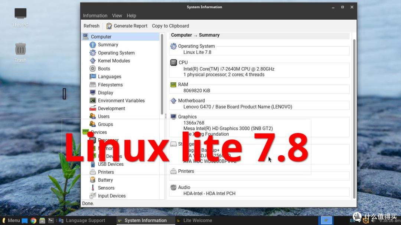Click the pane divider handle
This screenshot has height=225, width=401.
tap(166, 116)
